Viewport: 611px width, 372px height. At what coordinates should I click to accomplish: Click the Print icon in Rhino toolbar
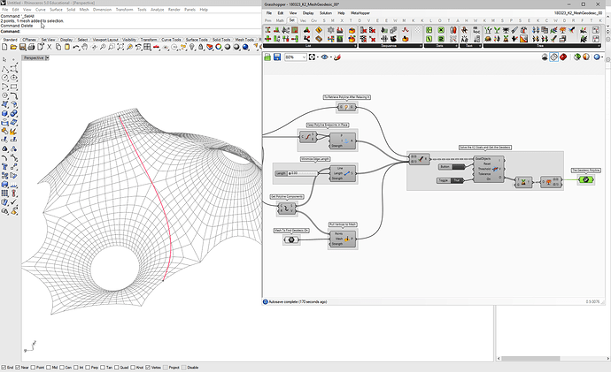30,48
